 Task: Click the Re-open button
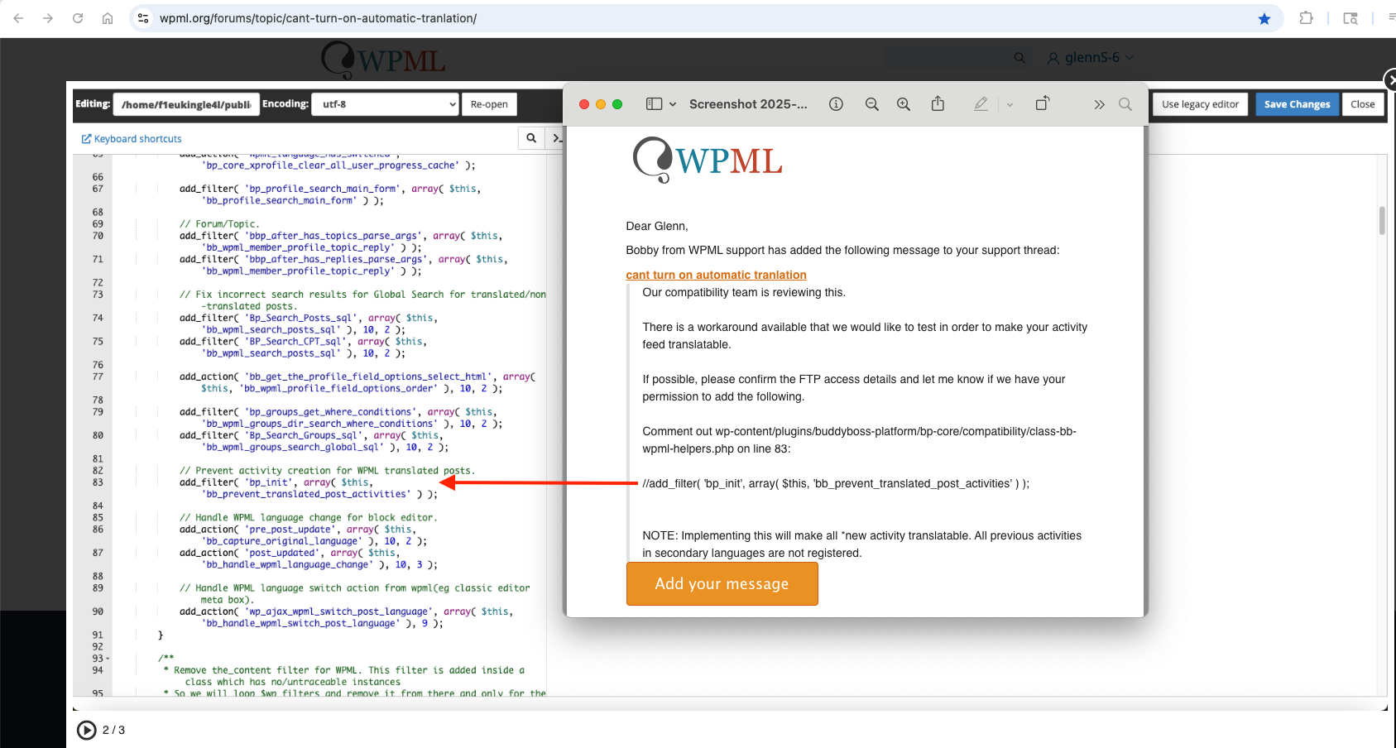tap(489, 104)
